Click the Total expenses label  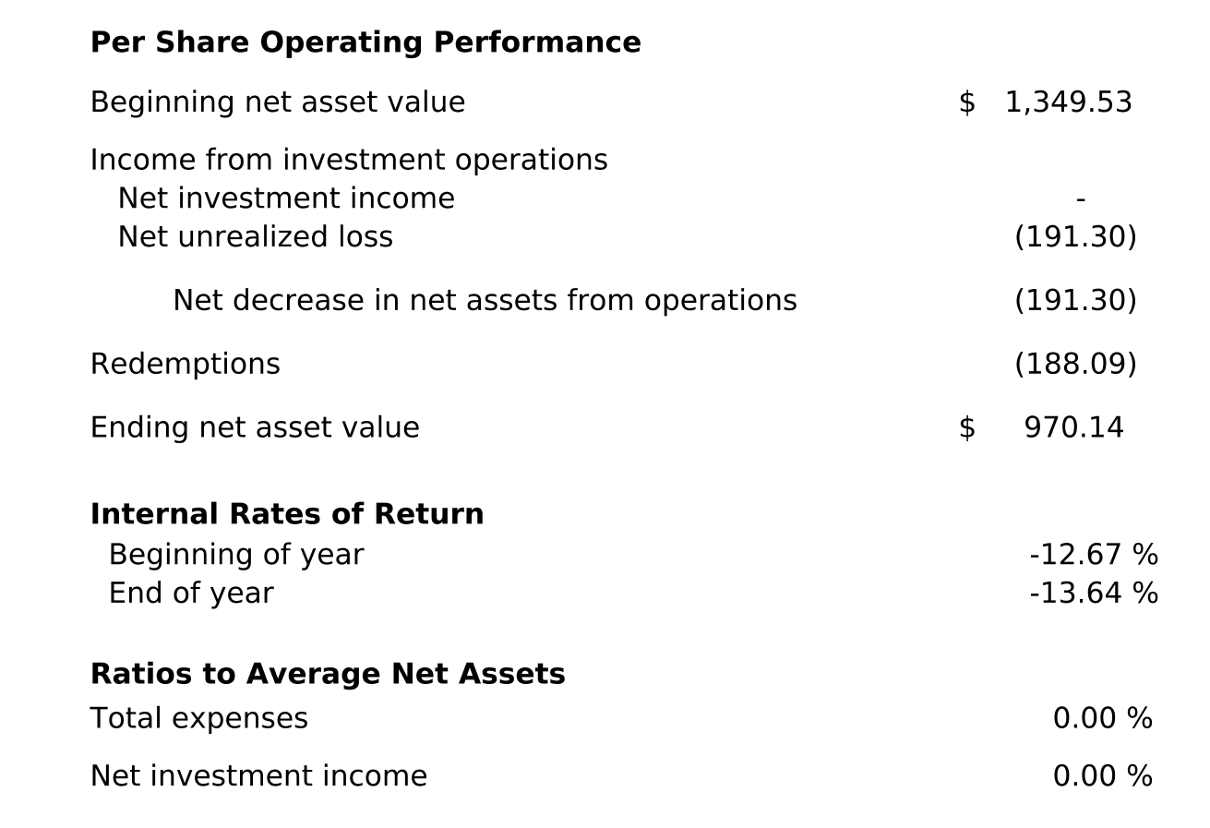[198, 718]
